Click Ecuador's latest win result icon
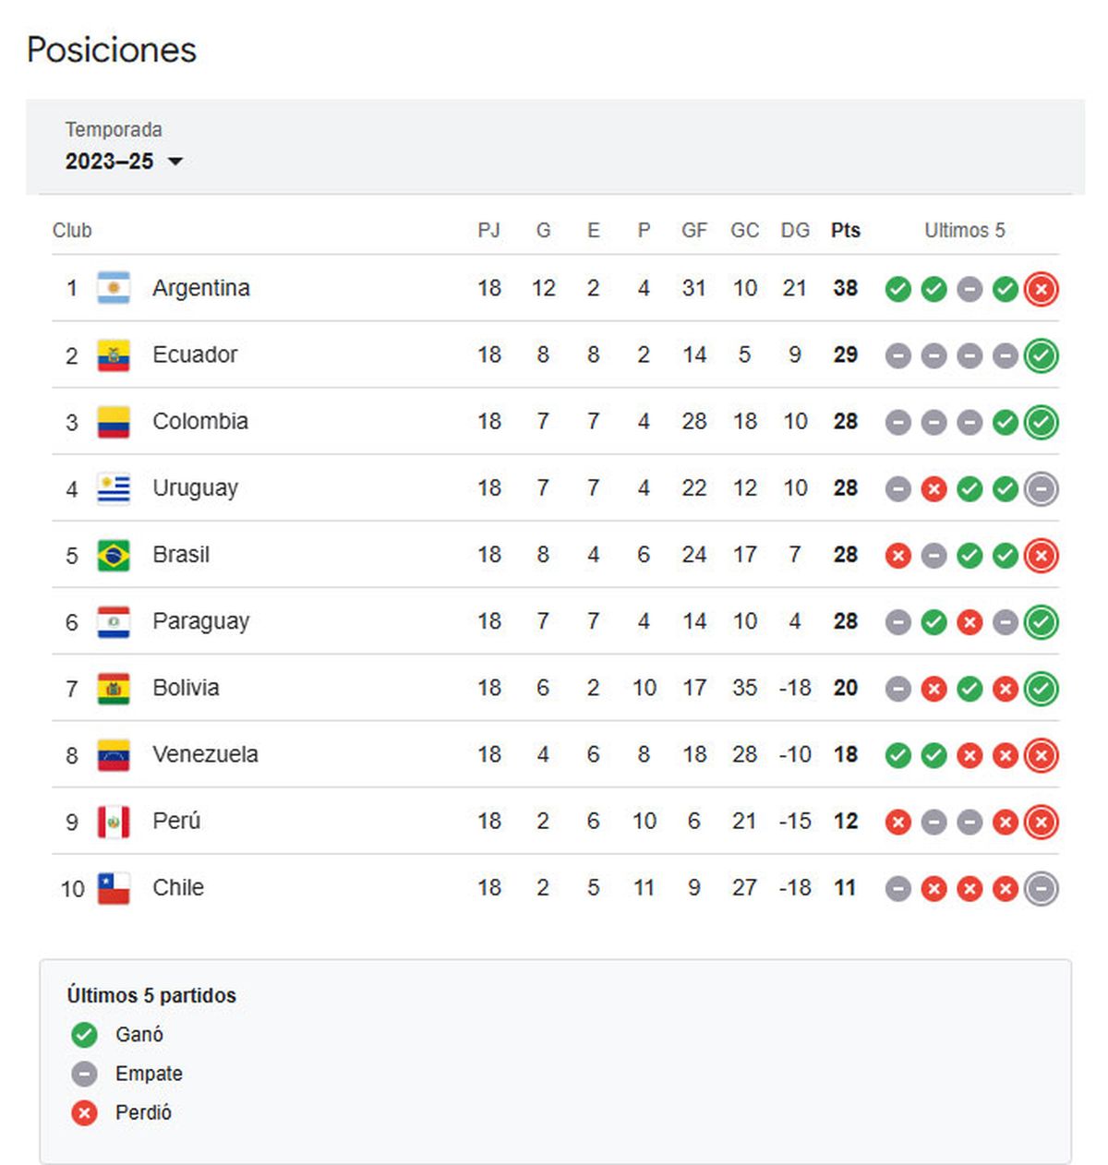The width and height of the screenshot is (1108, 1165). [1041, 355]
